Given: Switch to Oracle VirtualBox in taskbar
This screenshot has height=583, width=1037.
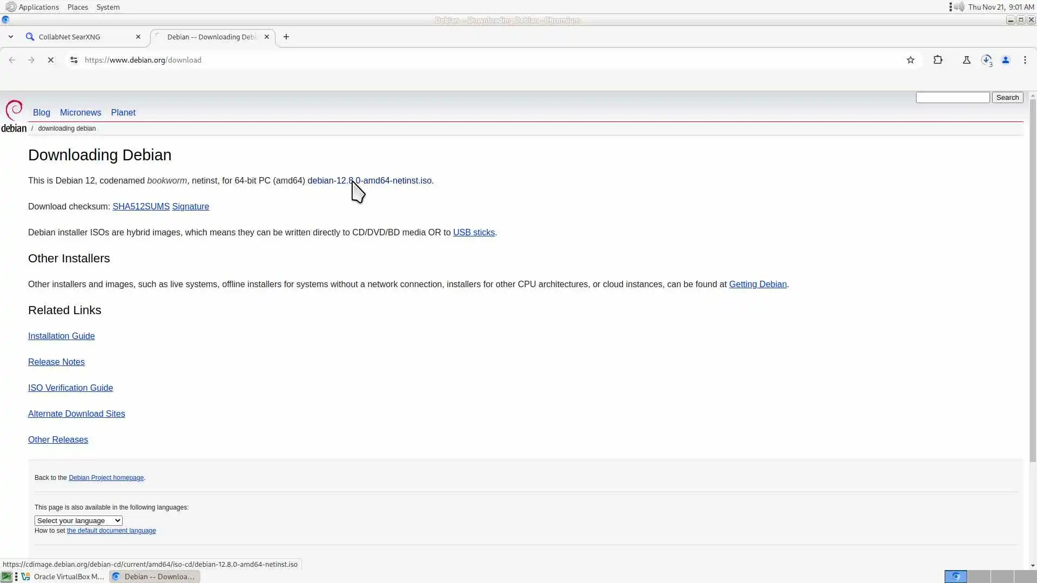Looking at the screenshot, I should (63, 577).
